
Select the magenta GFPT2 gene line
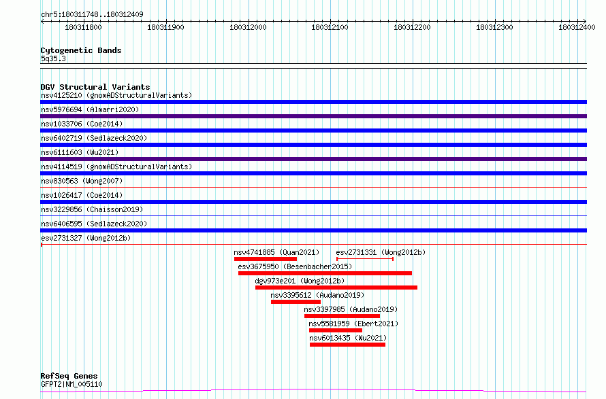[313, 391]
